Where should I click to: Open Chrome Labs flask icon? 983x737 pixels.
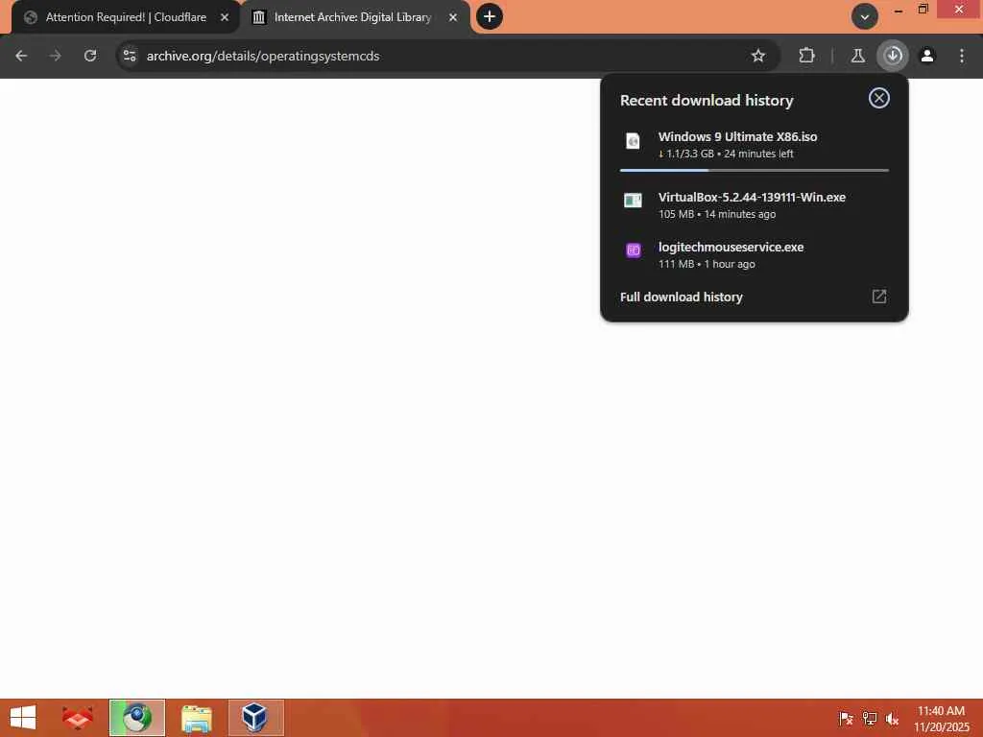[x=857, y=56]
